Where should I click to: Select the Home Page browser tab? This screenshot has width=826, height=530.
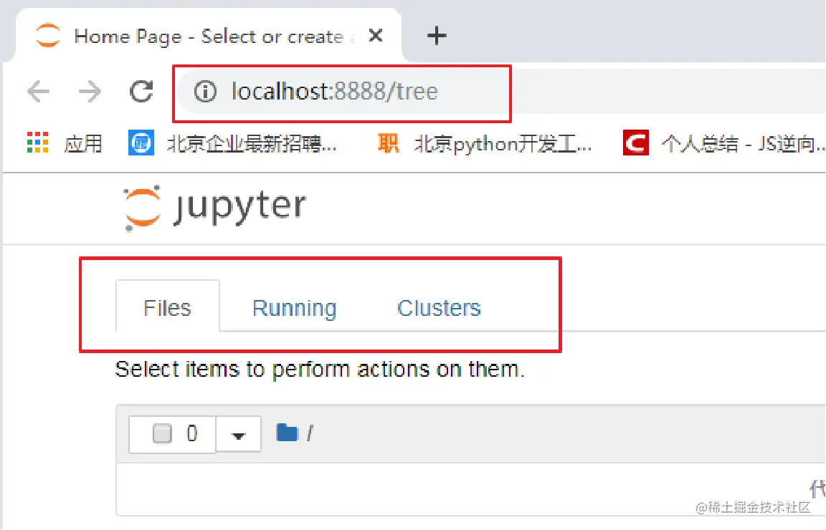coord(208,36)
